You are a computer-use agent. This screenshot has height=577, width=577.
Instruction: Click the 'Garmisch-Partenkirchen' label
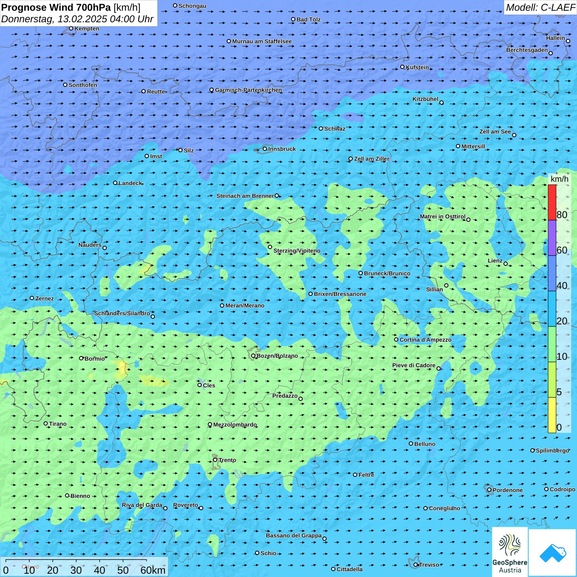click(249, 90)
